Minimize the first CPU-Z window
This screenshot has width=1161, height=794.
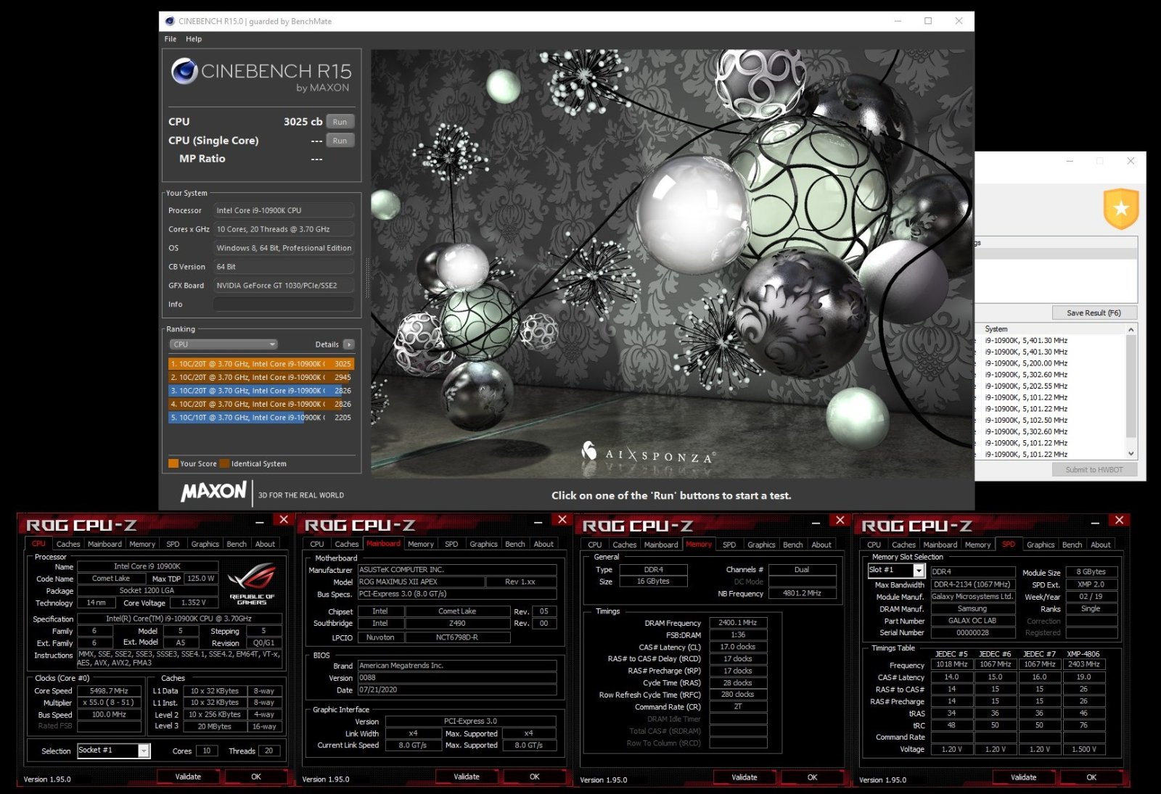point(260,522)
